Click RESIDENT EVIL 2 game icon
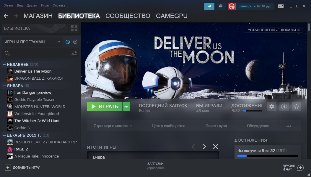This screenshot has width=311, height=177. pyautogui.click(x=10, y=142)
